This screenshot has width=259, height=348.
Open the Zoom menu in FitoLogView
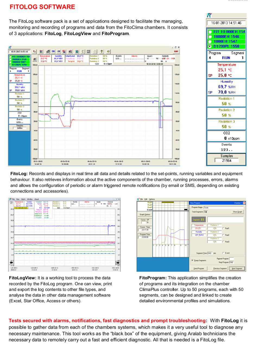24,199
